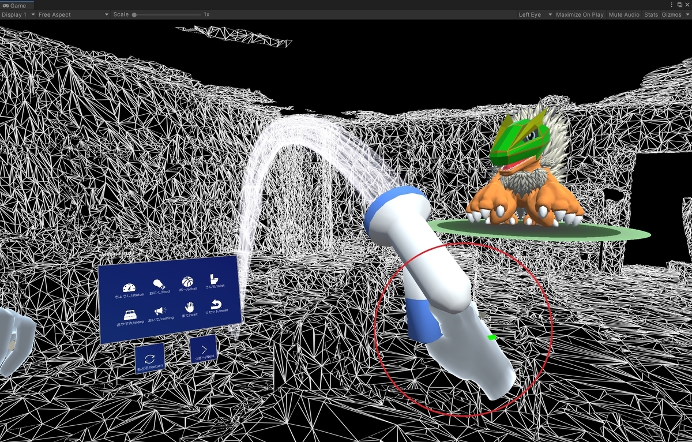This screenshot has height=442, width=692.
Task: Choose the basketball ball icon
Action: [x=187, y=282]
